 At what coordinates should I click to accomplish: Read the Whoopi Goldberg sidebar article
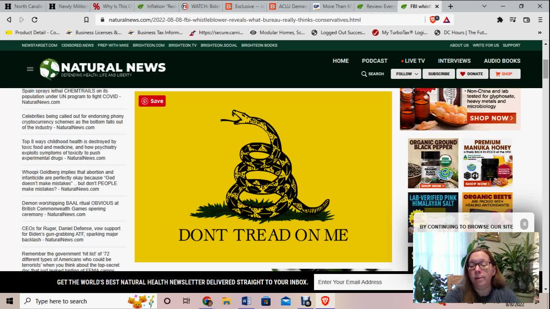[x=69, y=181]
